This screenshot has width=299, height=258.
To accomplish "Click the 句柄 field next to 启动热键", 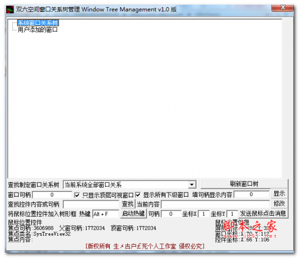I will pyautogui.click(x=171, y=214).
